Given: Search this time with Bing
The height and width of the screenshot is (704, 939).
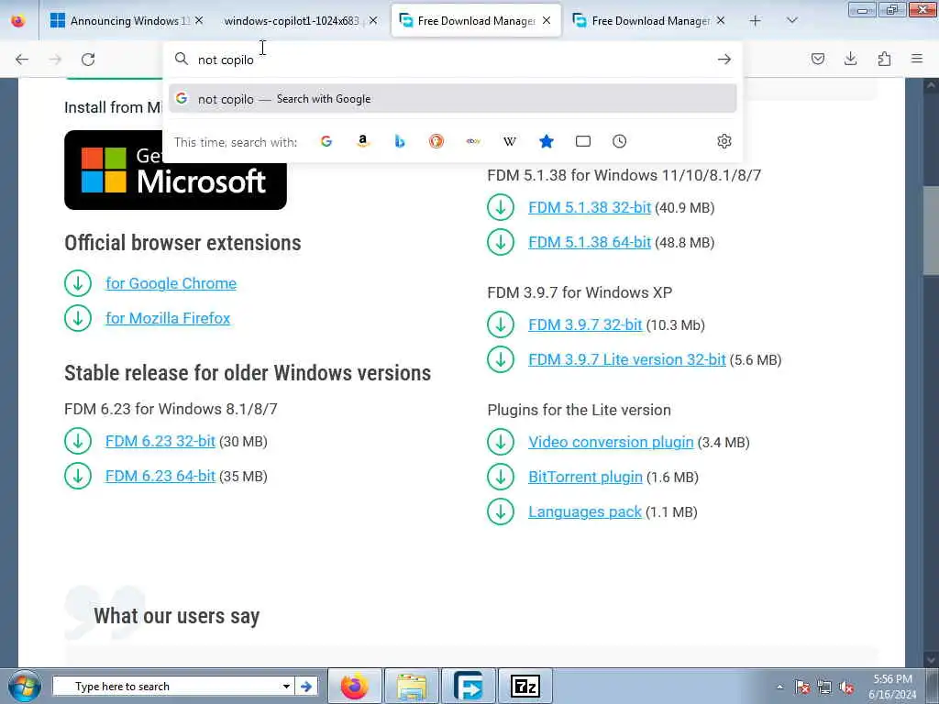Looking at the screenshot, I should click(x=400, y=141).
